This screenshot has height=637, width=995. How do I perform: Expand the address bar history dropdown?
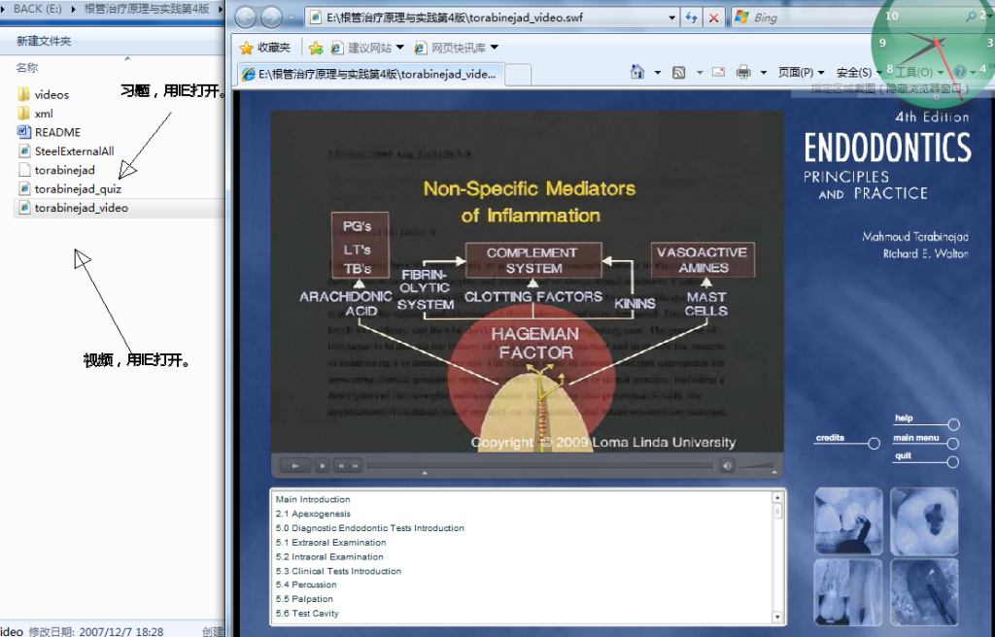click(x=671, y=17)
